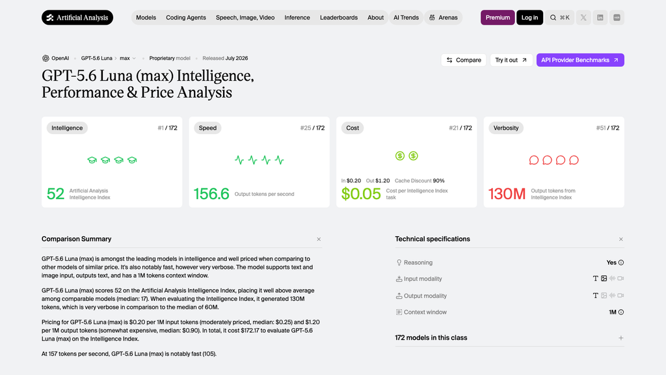
Task: Click the $0.05 cost per task value
Action: pos(361,194)
